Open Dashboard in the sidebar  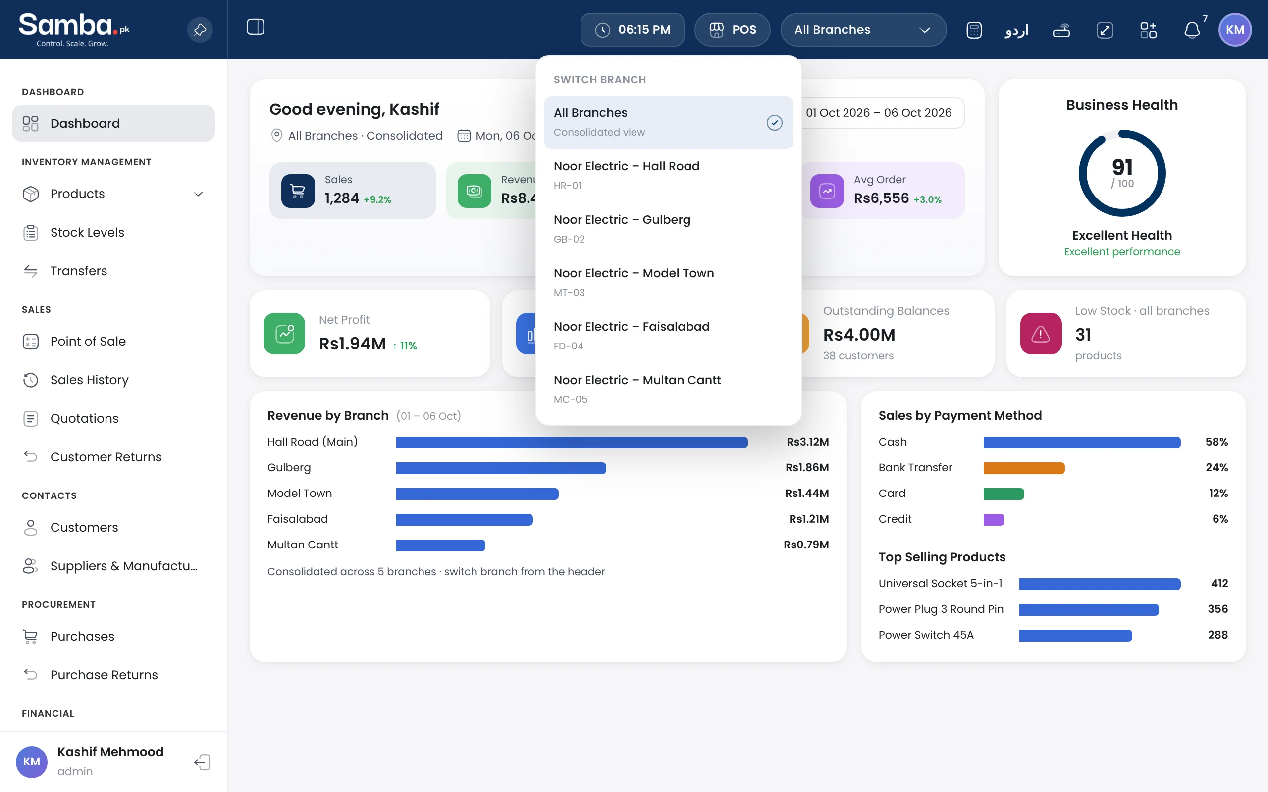(113, 123)
